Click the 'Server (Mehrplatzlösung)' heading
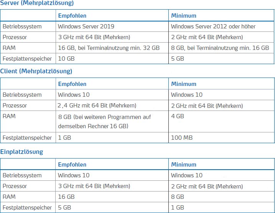 (x=37, y=3)
